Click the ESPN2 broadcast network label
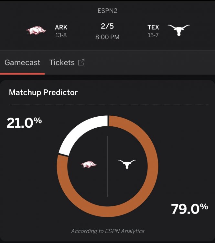 click(107, 11)
